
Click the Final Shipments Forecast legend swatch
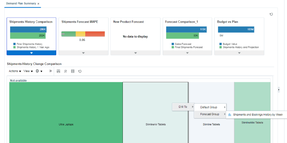click(x=173, y=47)
